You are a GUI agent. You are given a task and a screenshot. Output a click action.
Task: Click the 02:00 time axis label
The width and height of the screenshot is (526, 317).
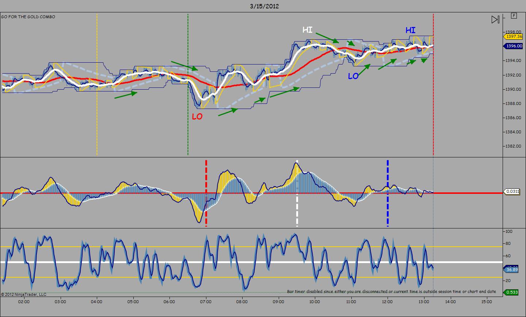pos(24,301)
